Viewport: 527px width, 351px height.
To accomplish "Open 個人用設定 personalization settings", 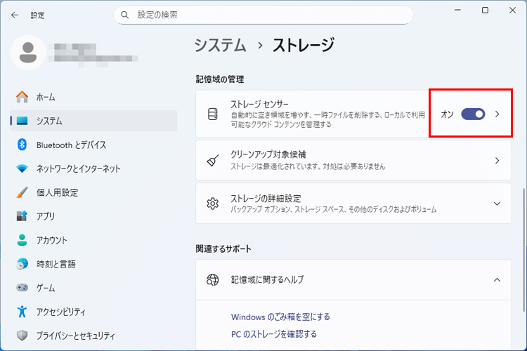I will 57,192.
